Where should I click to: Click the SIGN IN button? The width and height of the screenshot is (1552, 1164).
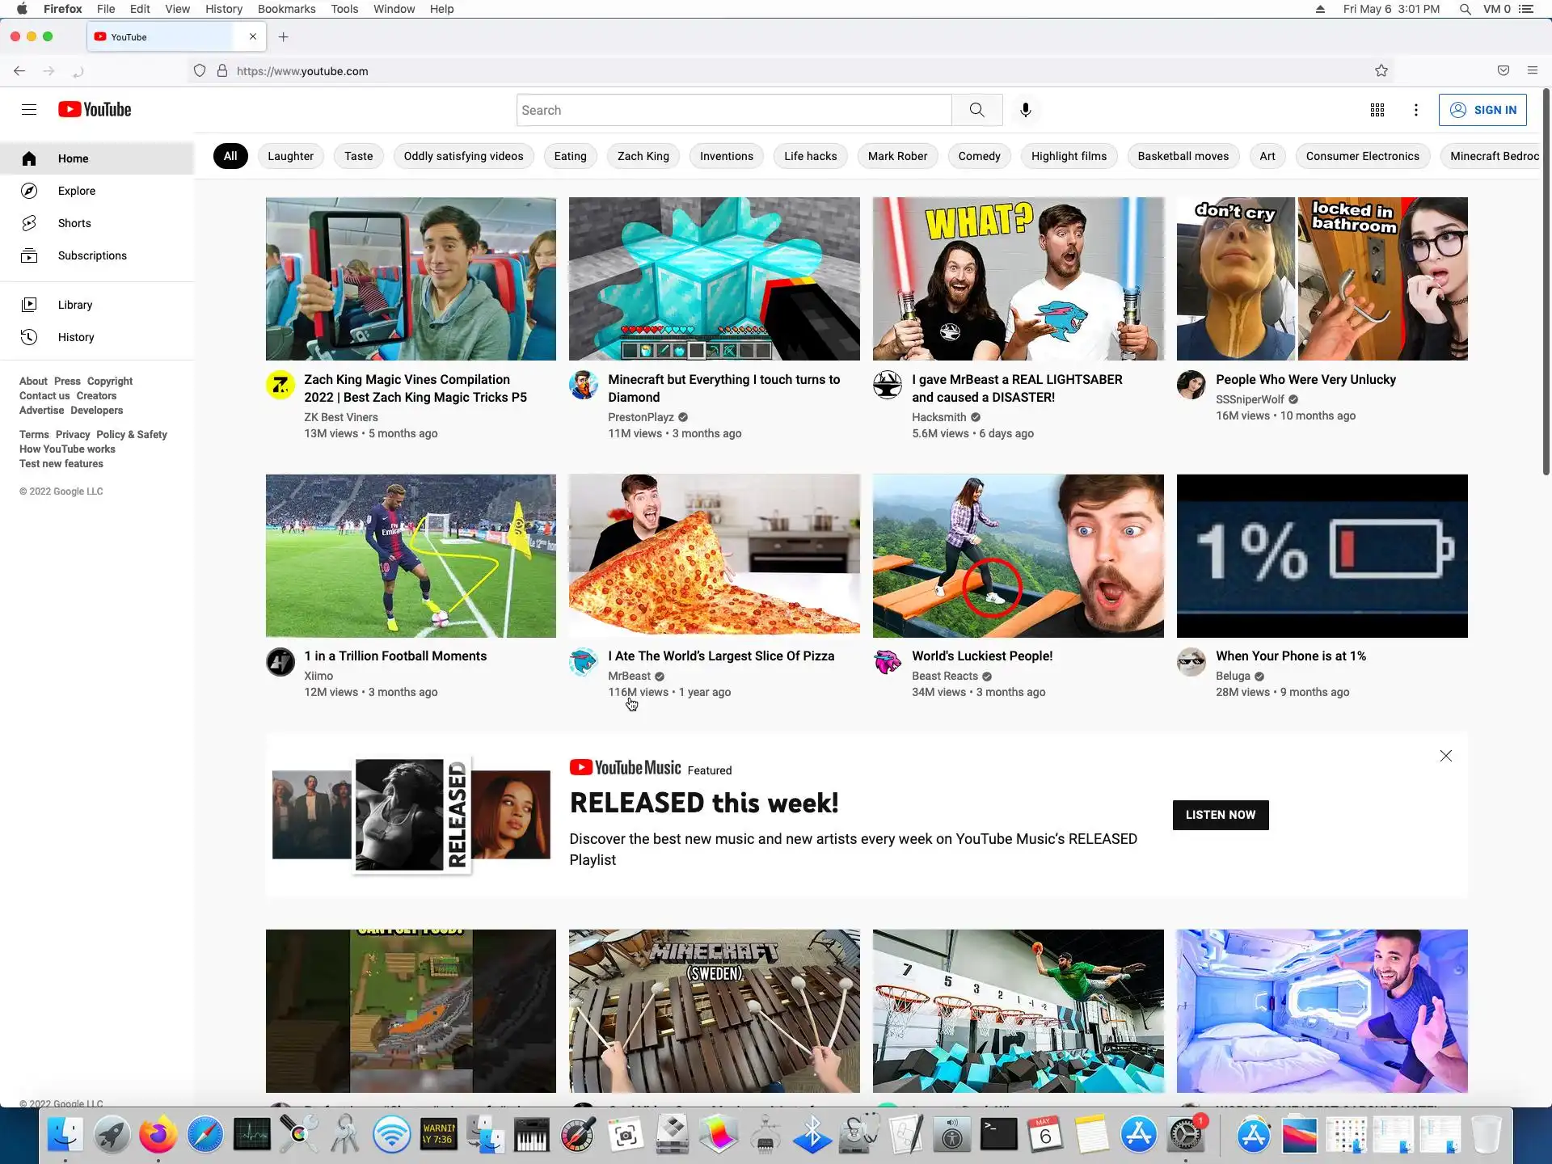(x=1482, y=110)
